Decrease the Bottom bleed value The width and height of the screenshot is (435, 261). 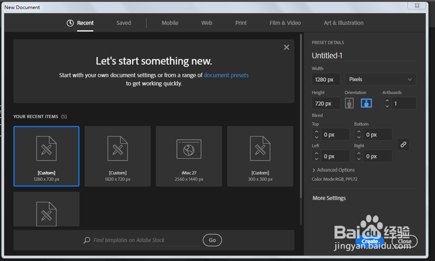point(359,137)
